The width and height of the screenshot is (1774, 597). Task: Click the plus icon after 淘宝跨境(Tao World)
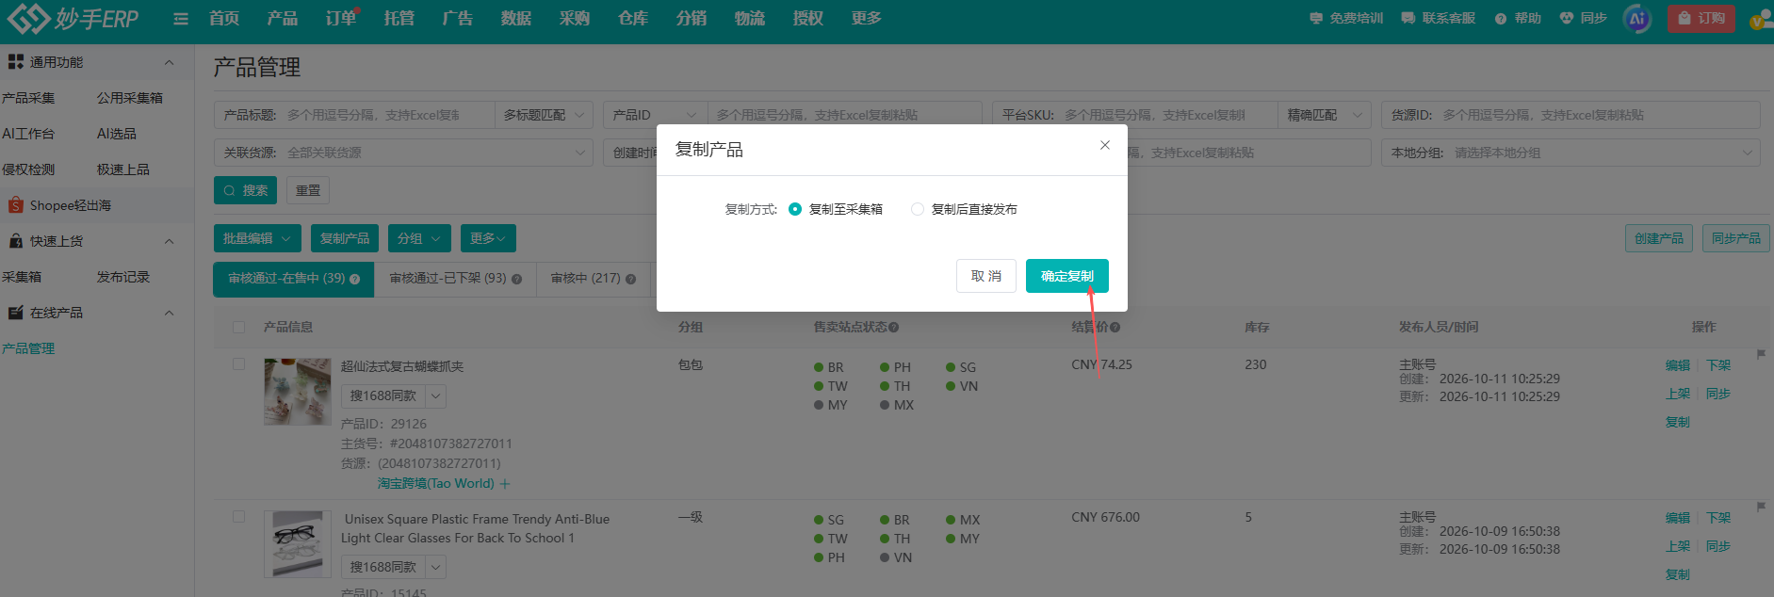click(505, 484)
